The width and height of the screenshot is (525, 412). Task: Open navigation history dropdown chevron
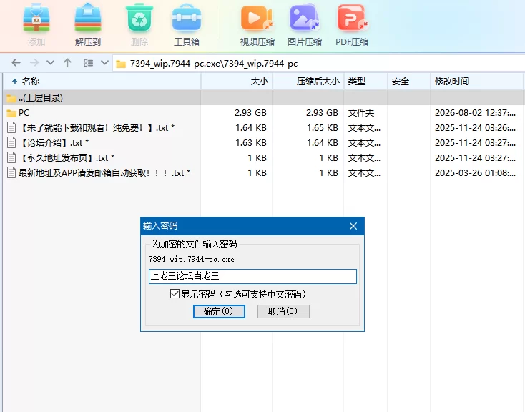50,63
